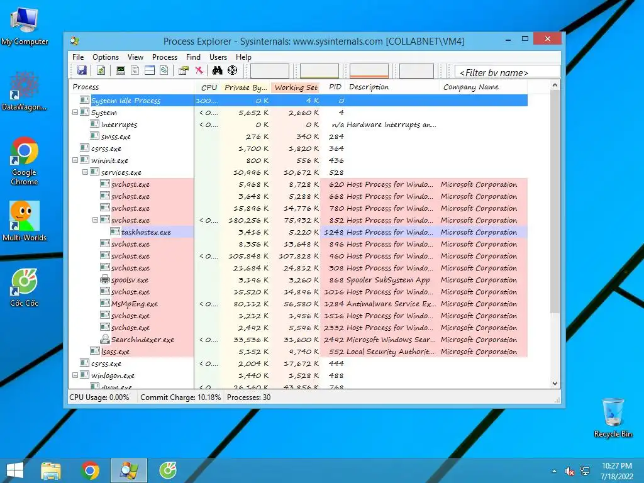Collapse the System process tree node
644x483 pixels.
(75, 112)
